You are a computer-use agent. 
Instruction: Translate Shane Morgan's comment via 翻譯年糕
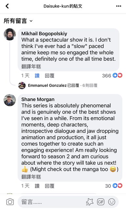coord(31,177)
